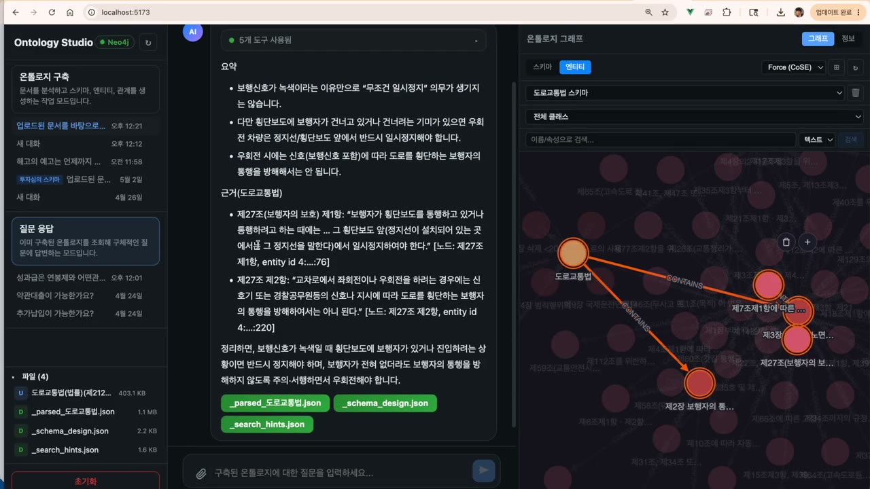Select the 엔티티 view tab

[x=575, y=67]
